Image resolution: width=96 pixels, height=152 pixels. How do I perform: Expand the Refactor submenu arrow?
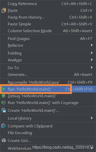(92, 45)
